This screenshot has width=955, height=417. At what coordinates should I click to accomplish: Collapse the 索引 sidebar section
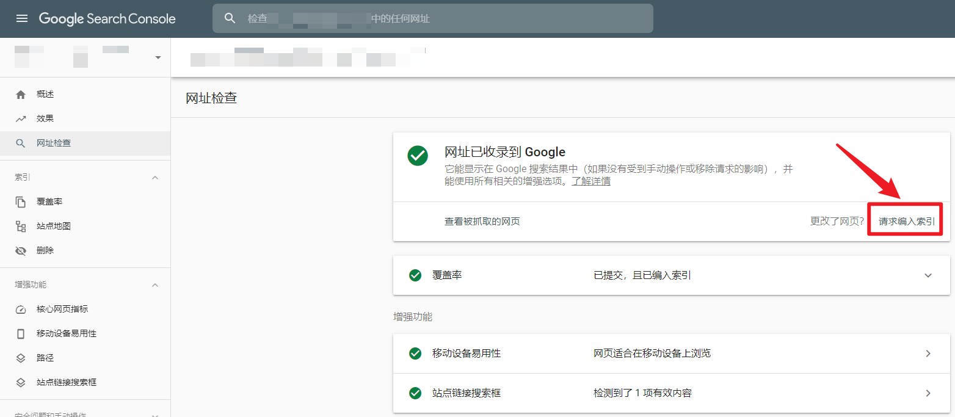click(155, 178)
